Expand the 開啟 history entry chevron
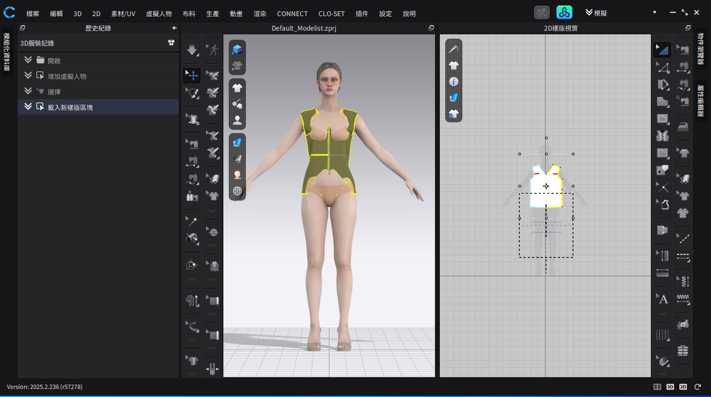This screenshot has height=397, width=711. click(x=28, y=60)
